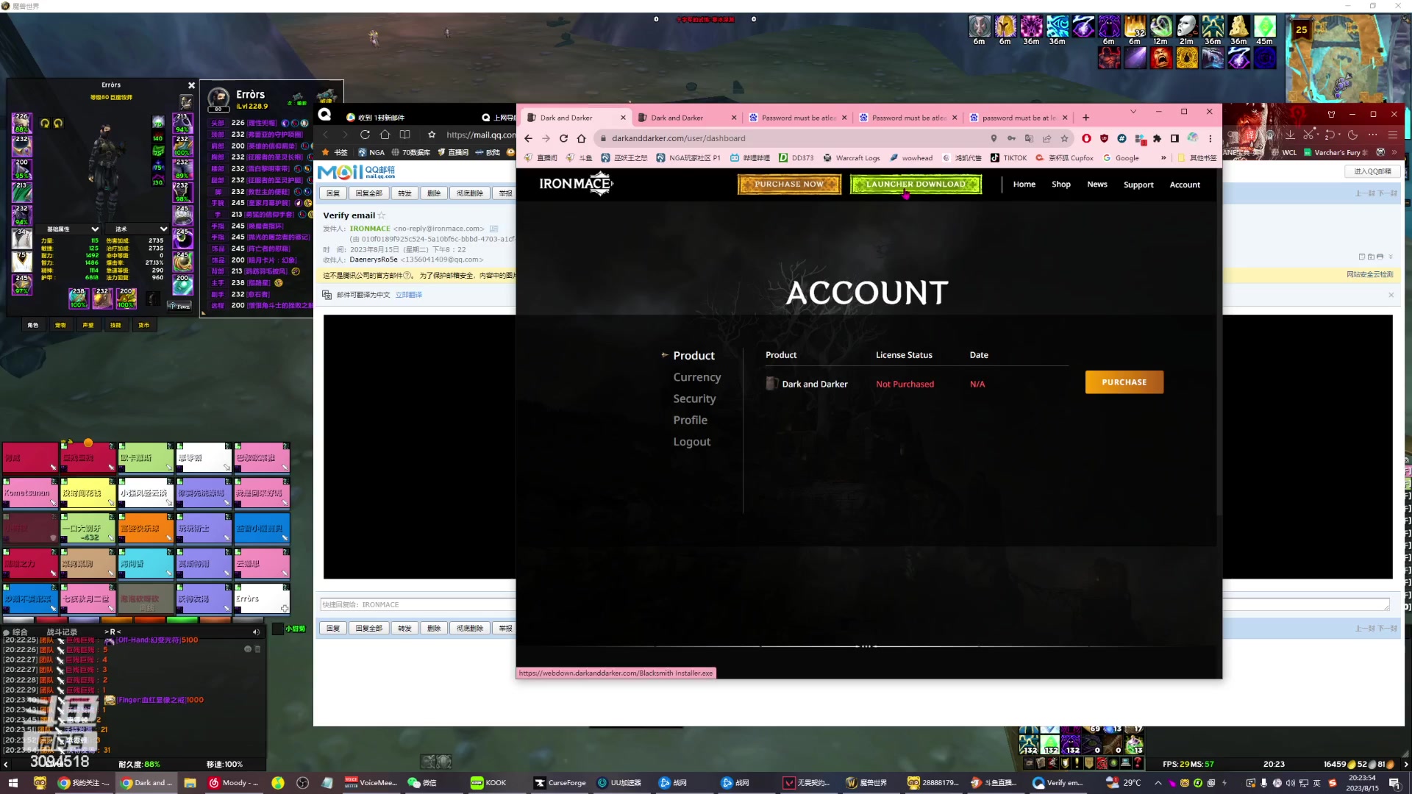The height and width of the screenshot is (794, 1412).
Task: Show hidden system tray icons
Action: 1158,783
